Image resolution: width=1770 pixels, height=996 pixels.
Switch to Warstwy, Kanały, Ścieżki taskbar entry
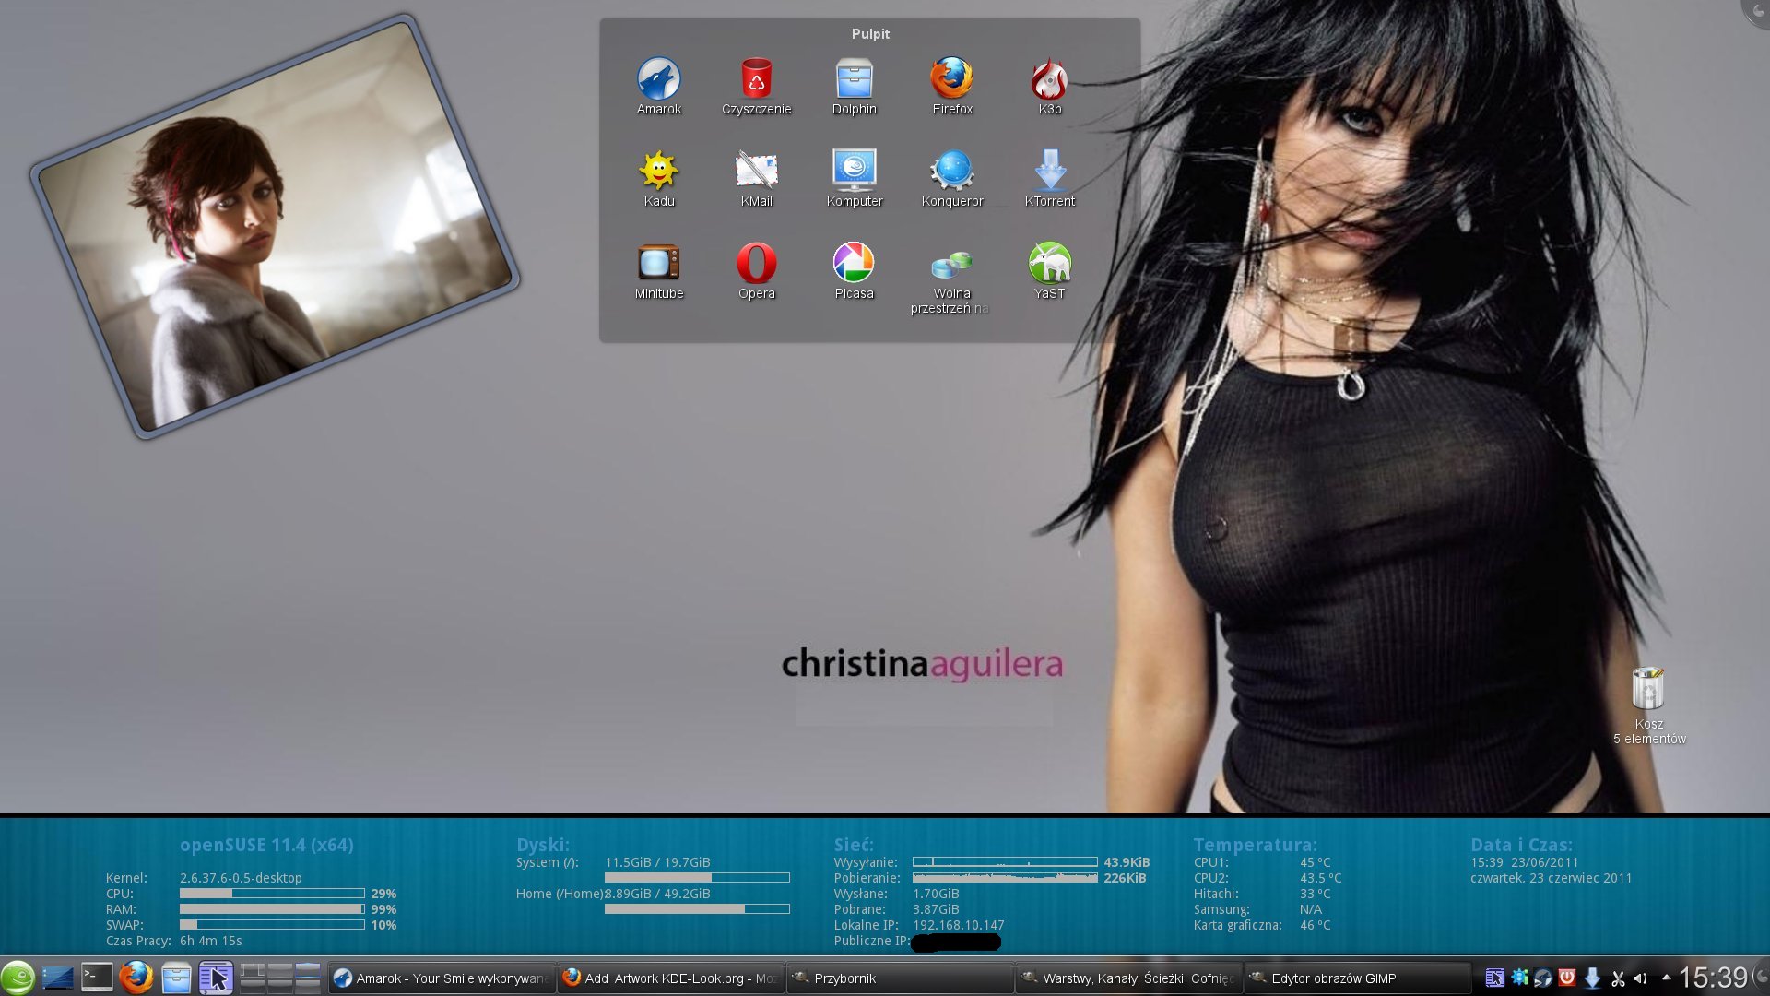(1128, 978)
